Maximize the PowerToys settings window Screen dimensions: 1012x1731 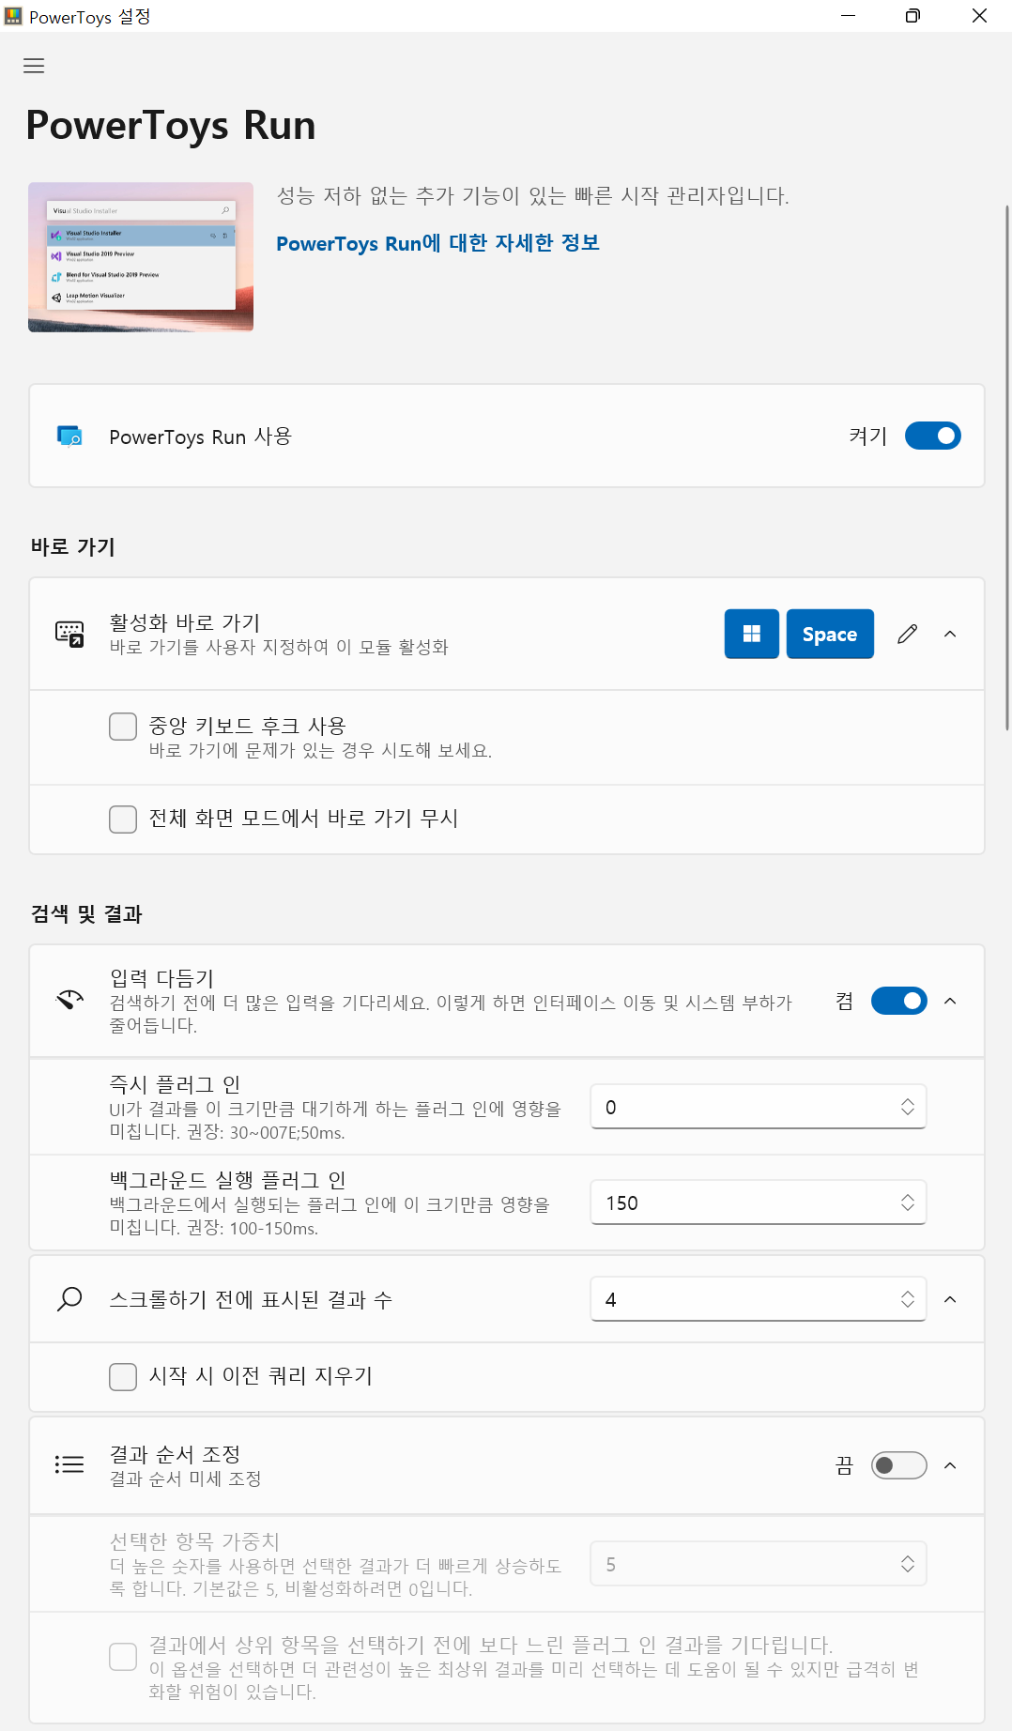click(x=912, y=16)
